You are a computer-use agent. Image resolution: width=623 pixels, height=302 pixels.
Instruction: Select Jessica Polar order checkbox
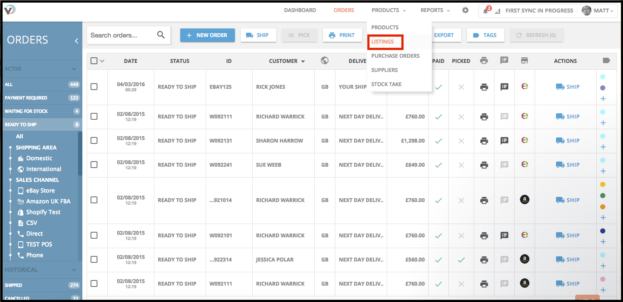click(94, 259)
